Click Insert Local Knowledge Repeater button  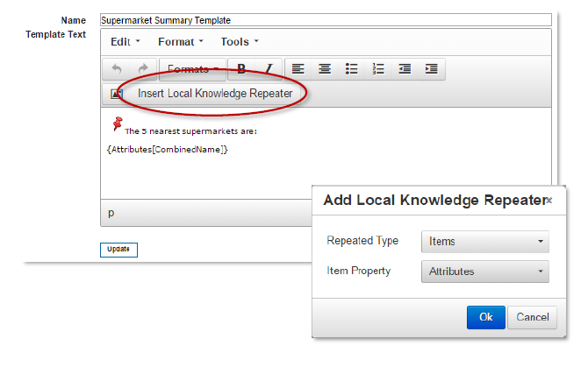click(215, 94)
